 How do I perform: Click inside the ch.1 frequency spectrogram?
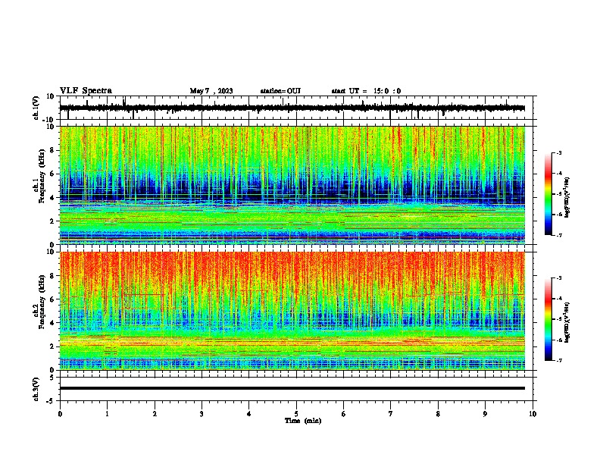(292, 185)
